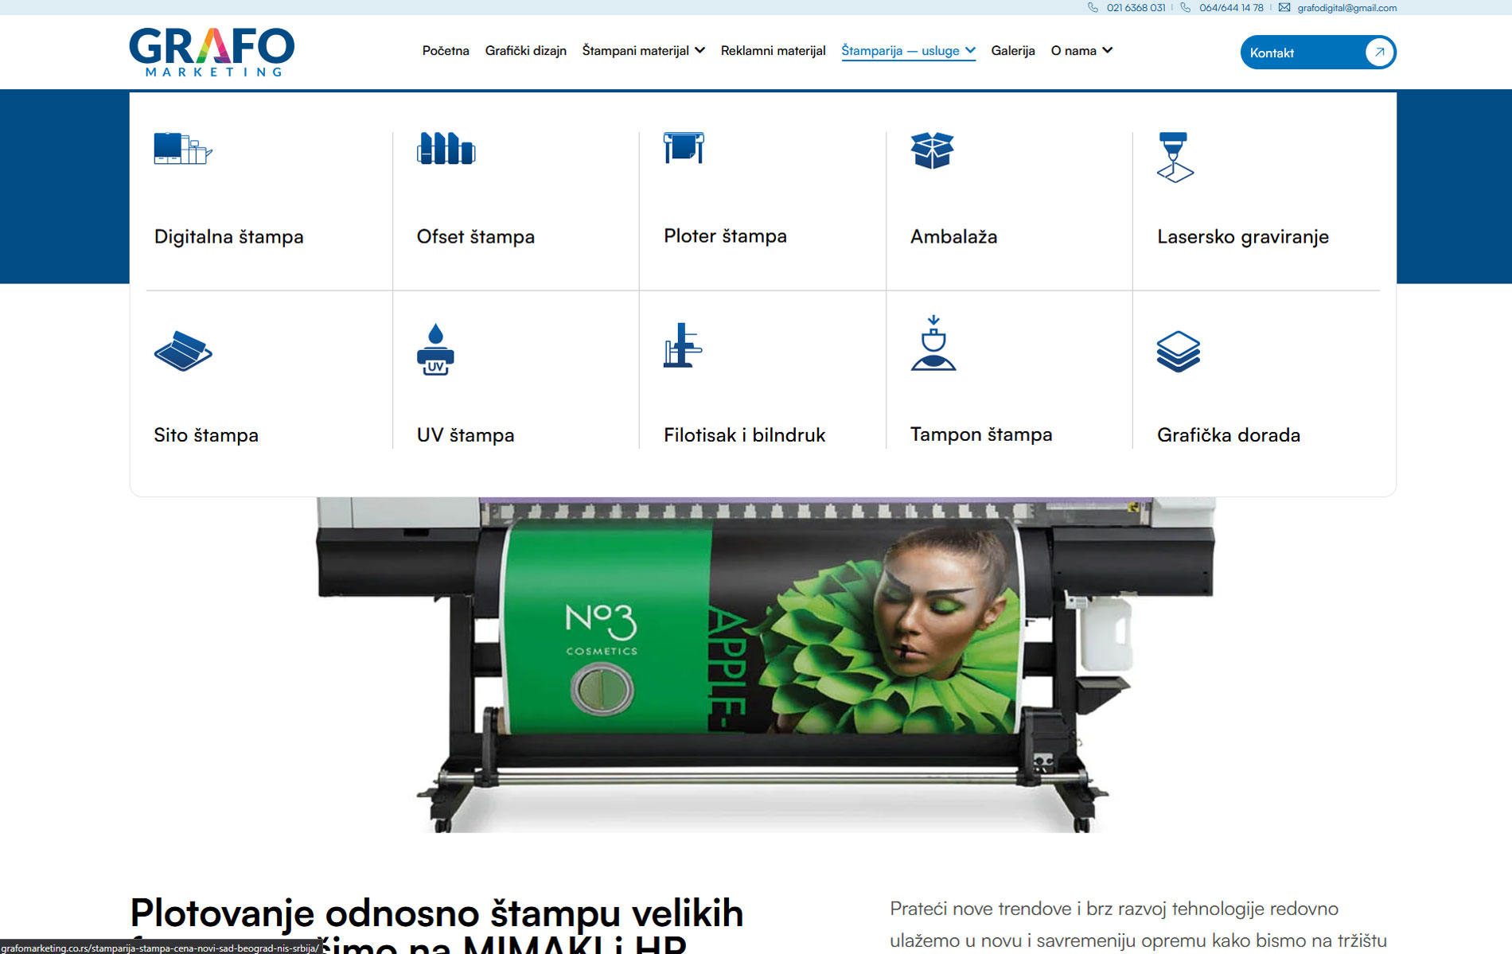Open the UV štampa link
The width and height of the screenshot is (1512, 954).
click(x=466, y=435)
